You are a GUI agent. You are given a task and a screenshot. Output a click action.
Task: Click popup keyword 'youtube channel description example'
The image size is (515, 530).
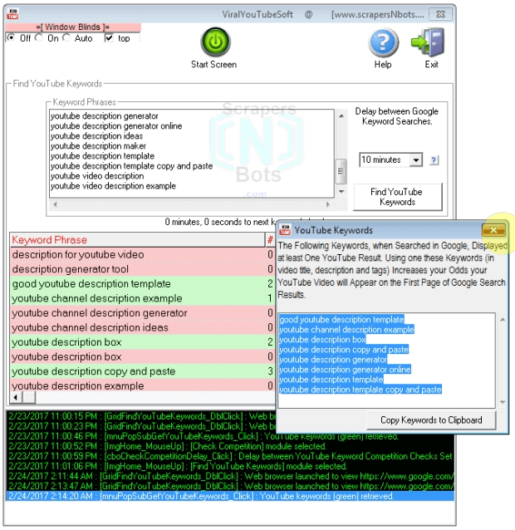346,330
